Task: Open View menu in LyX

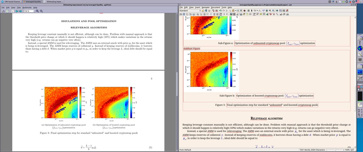Action: coord(191,7)
